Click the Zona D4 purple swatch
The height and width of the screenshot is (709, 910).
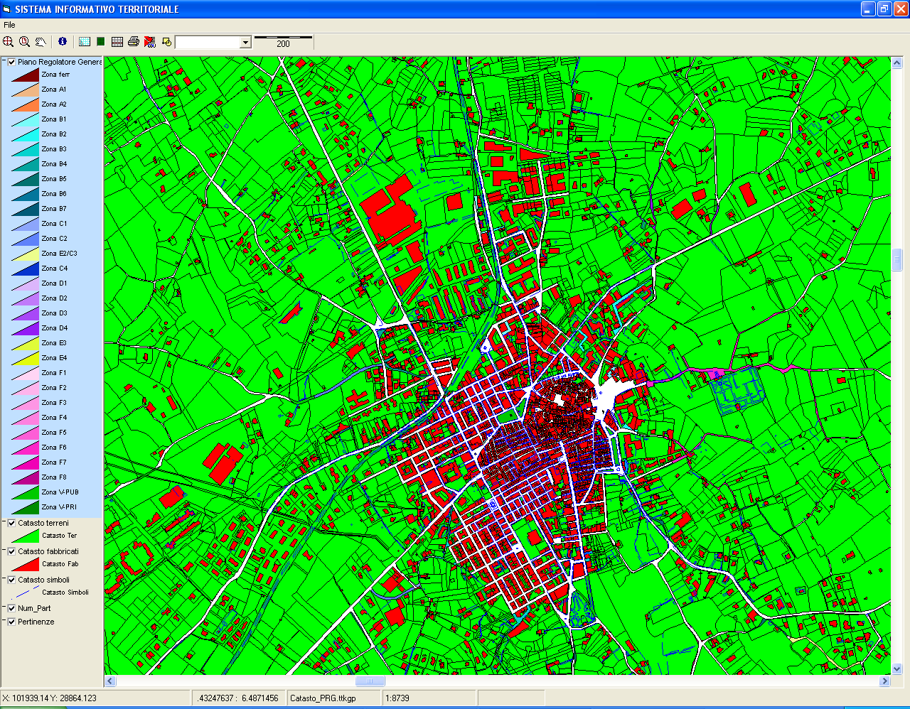pyautogui.click(x=25, y=328)
